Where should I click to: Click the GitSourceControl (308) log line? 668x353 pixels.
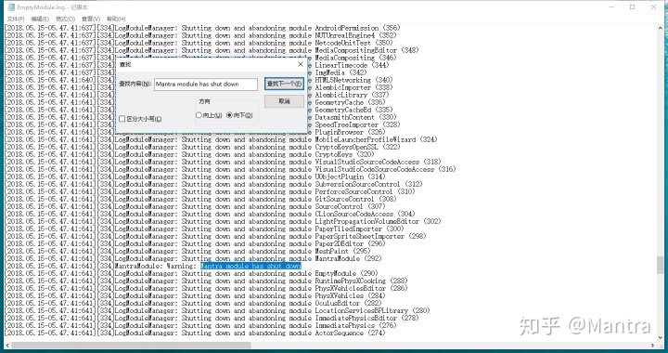200,199
